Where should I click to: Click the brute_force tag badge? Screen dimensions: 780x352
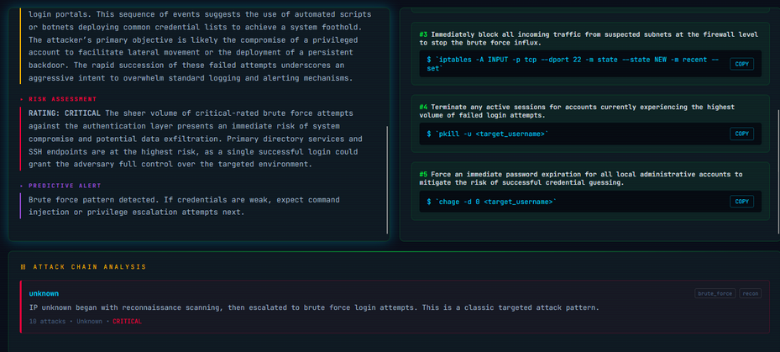click(x=715, y=294)
